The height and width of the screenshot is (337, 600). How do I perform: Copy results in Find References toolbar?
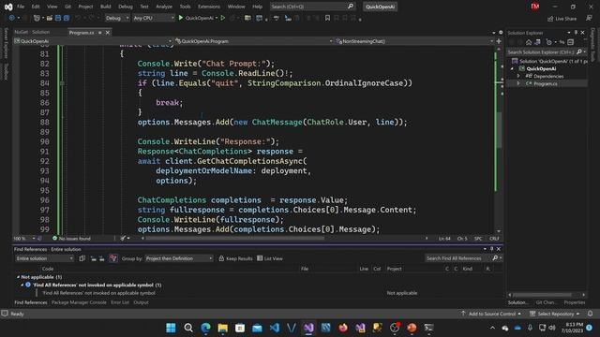(82, 258)
